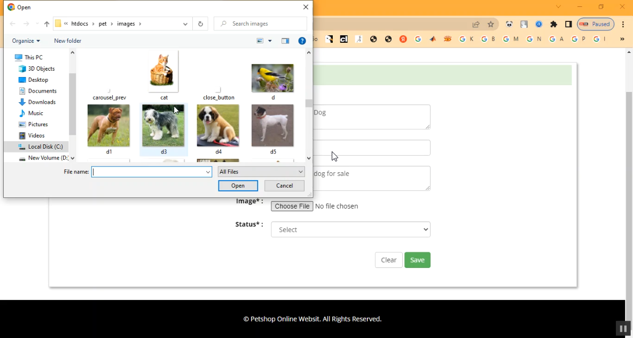Open Chrome Extensions puzzle icon

pyautogui.click(x=553, y=24)
